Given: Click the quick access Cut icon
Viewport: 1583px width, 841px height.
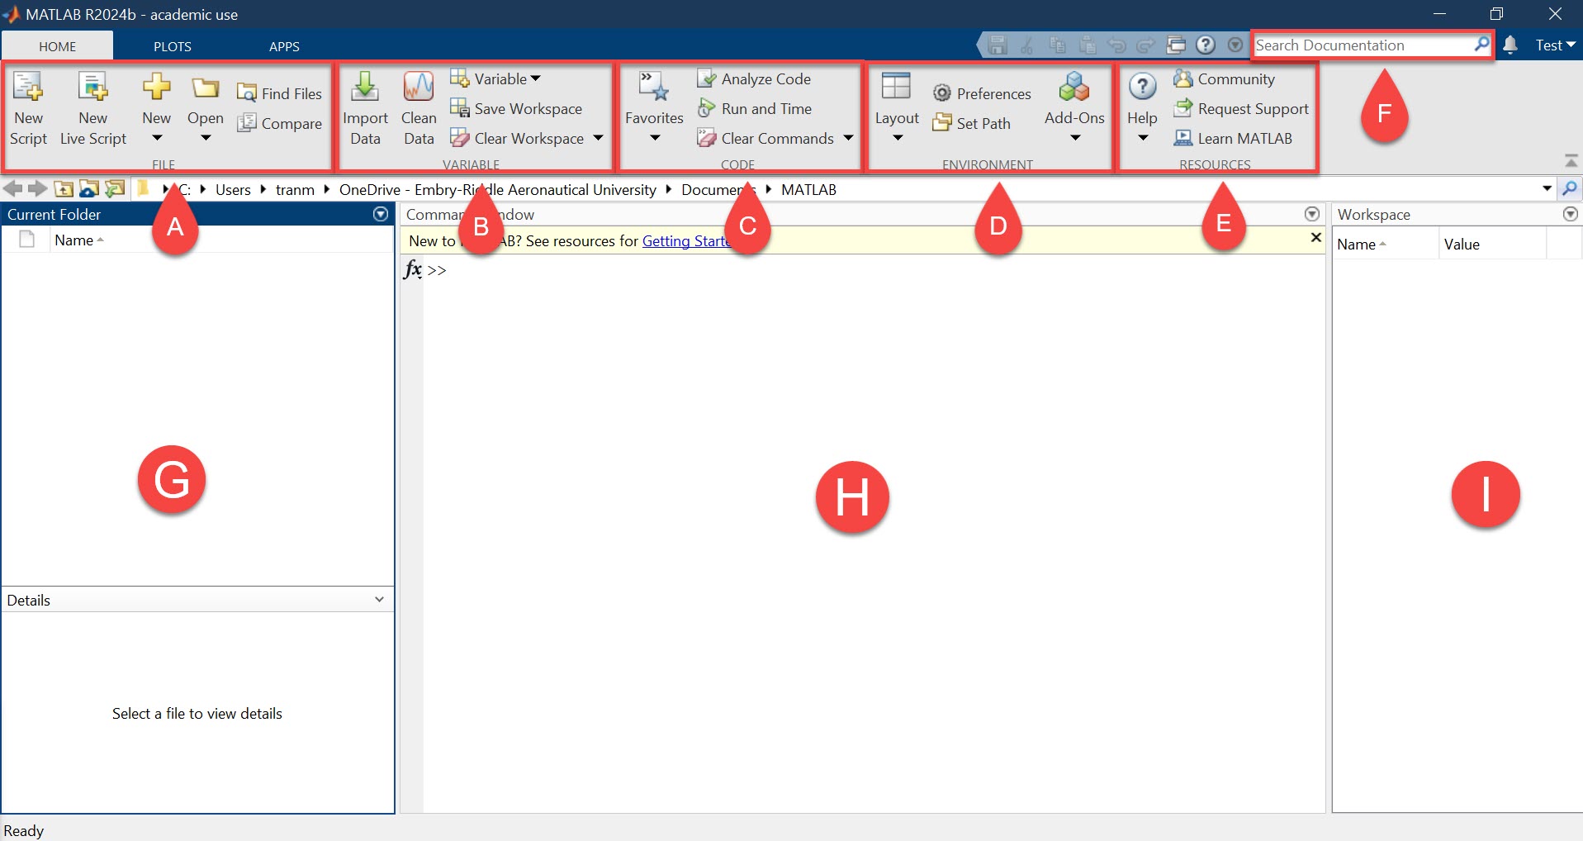Looking at the screenshot, I should (1027, 45).
